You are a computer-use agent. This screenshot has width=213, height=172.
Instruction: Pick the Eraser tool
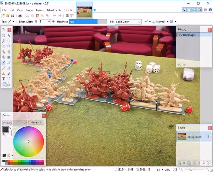coord(9,62)
